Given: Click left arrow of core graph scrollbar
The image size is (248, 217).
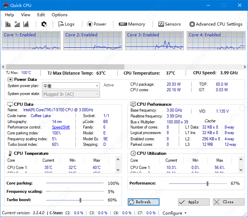Looking at the screenshot, I should coord(3,67).
